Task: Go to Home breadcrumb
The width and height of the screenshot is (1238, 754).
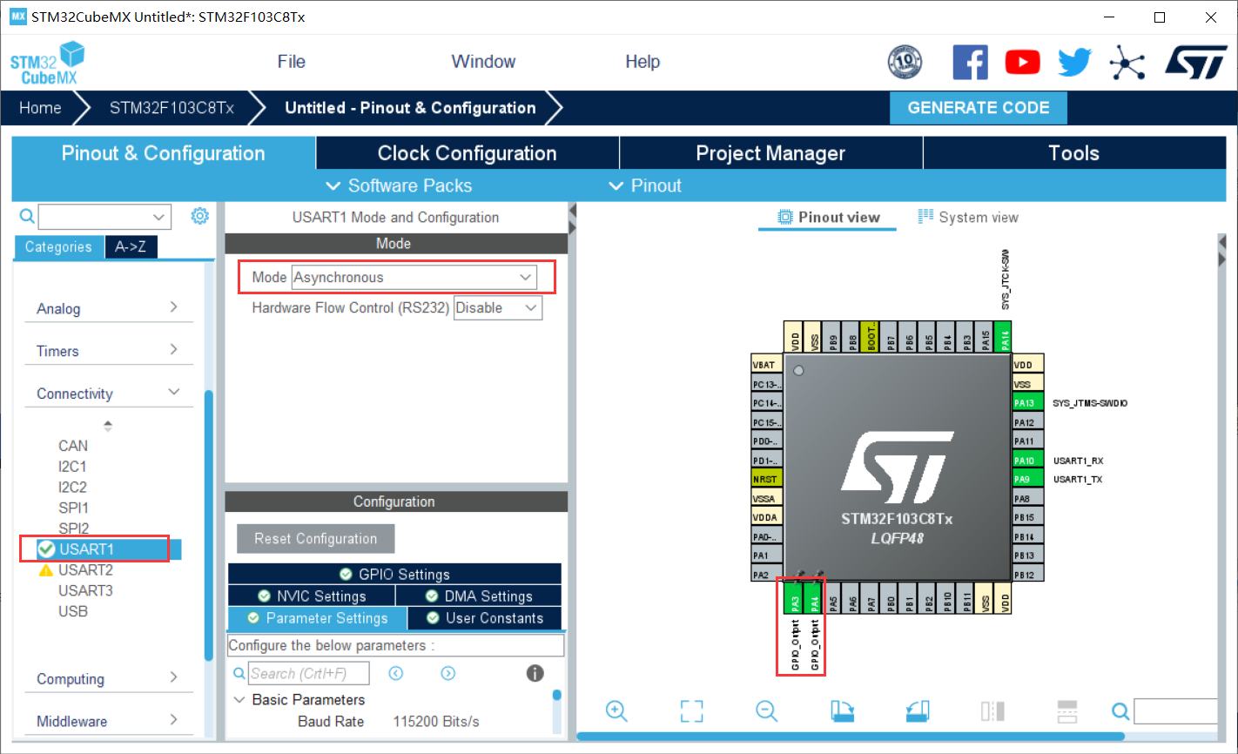Action: coord(40,108)
